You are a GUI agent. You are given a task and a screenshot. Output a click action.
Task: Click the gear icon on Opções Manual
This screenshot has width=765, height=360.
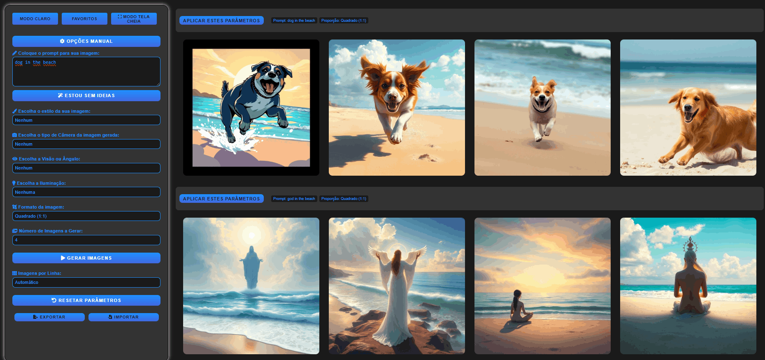coord(62,41)
